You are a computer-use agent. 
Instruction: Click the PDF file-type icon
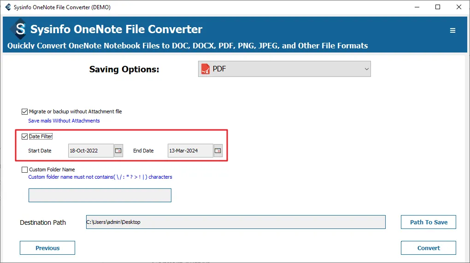coord(206,69)
